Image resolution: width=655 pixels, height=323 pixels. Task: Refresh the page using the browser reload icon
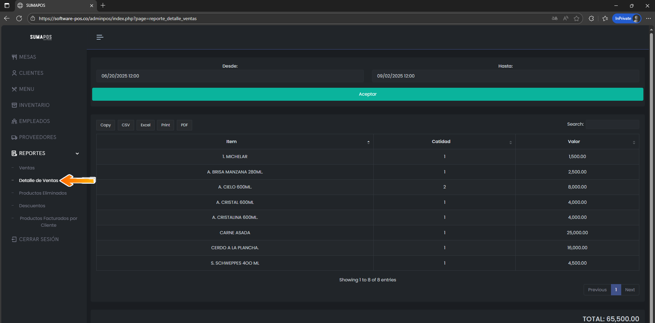click(x=19, y=18)
